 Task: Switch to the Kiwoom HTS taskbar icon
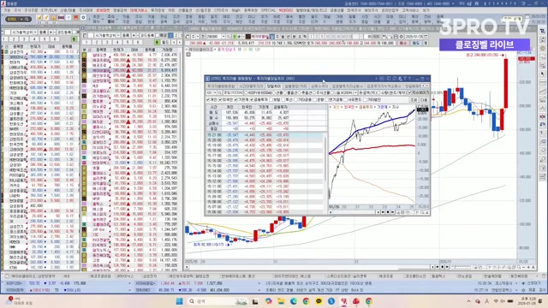click(344, 301)
